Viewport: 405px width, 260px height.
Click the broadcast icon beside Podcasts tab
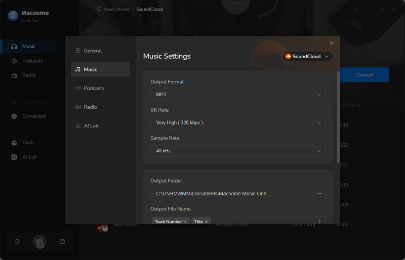(x=78, y=88)
